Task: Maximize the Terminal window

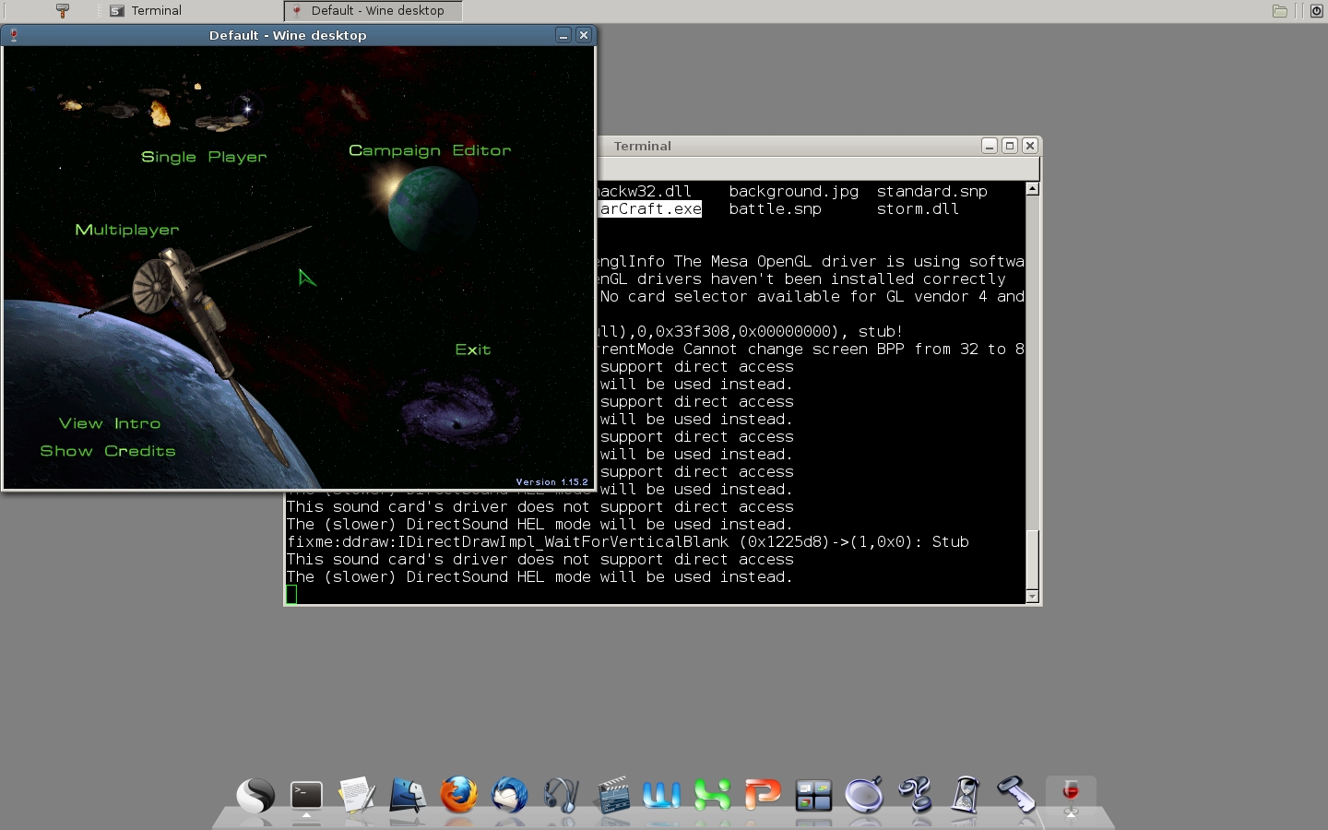Action: 1010,146
